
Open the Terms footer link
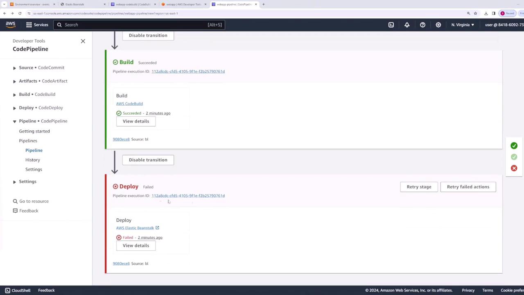(x=488, y=290)
